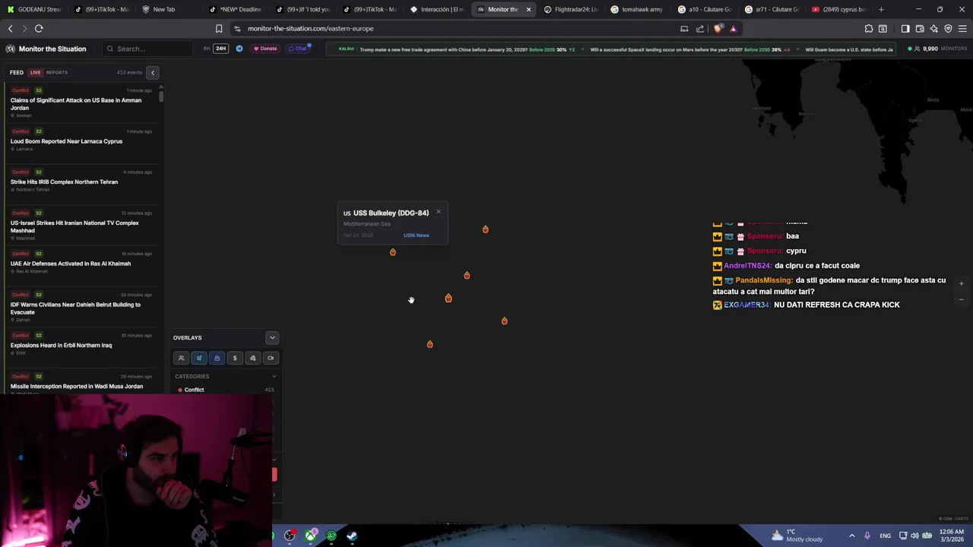The image size is (973, 547).
Task: Open UAE Air Defenses Activated in Ras Al Khaimah
Action: (x=71, y=264)
